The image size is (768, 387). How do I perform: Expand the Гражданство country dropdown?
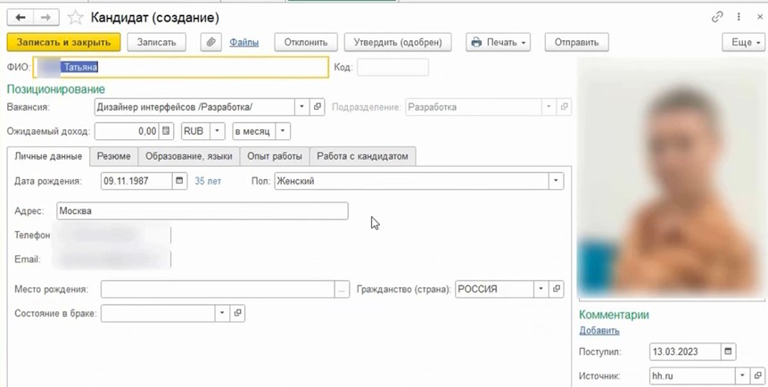[x=541, y=289]
